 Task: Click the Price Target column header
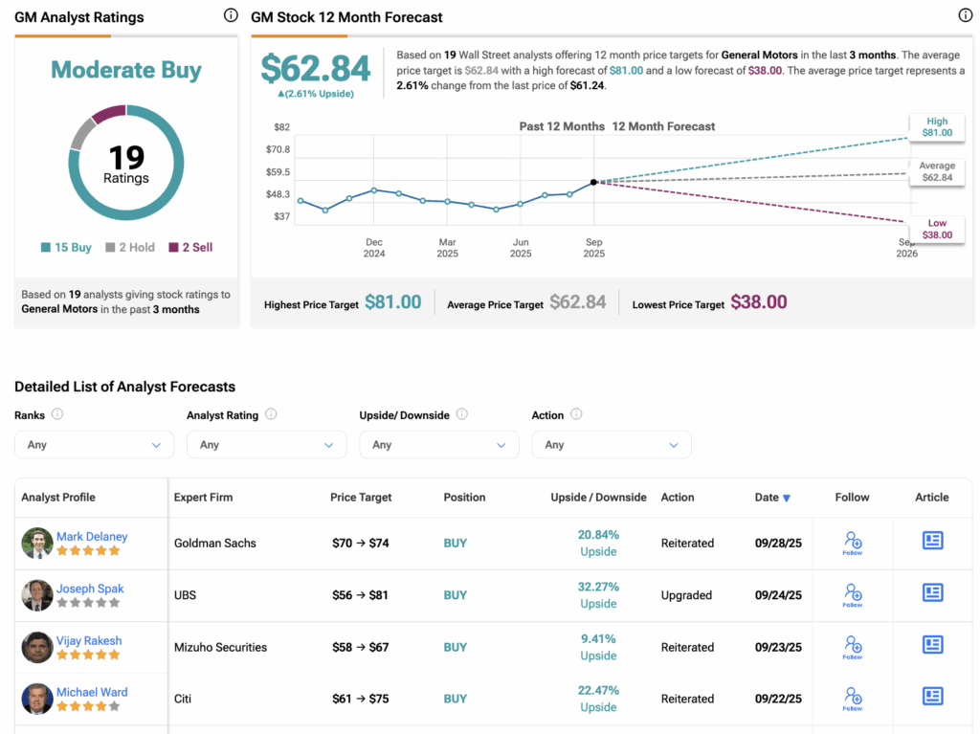[361, 497]
